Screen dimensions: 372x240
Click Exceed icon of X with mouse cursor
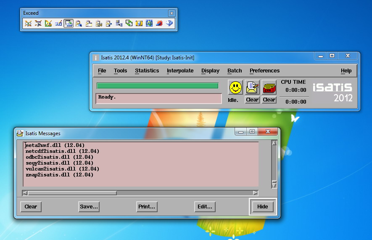(x=38, y=23)
